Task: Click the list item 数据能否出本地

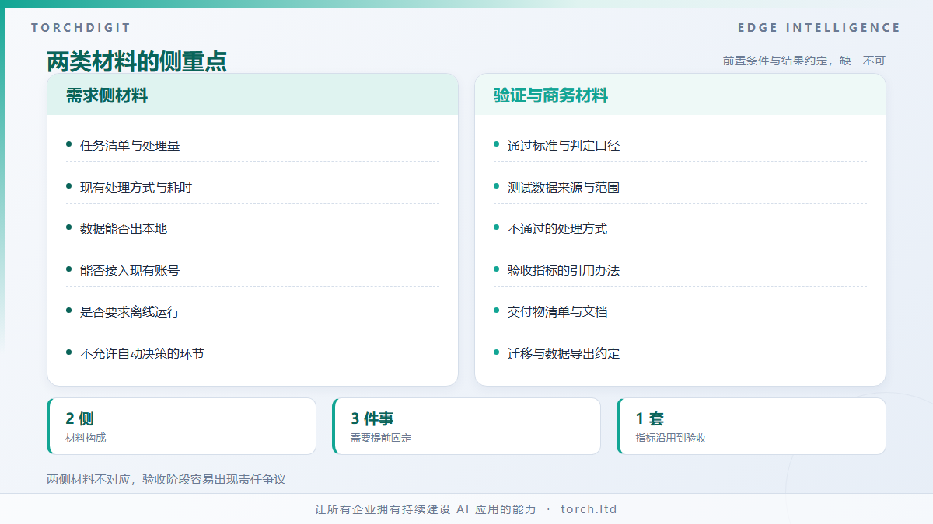Action: pos(124,228)
